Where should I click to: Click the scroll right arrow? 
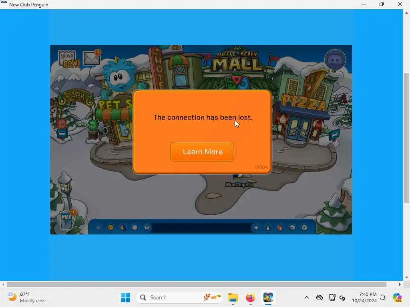click(x=400, y=284)
